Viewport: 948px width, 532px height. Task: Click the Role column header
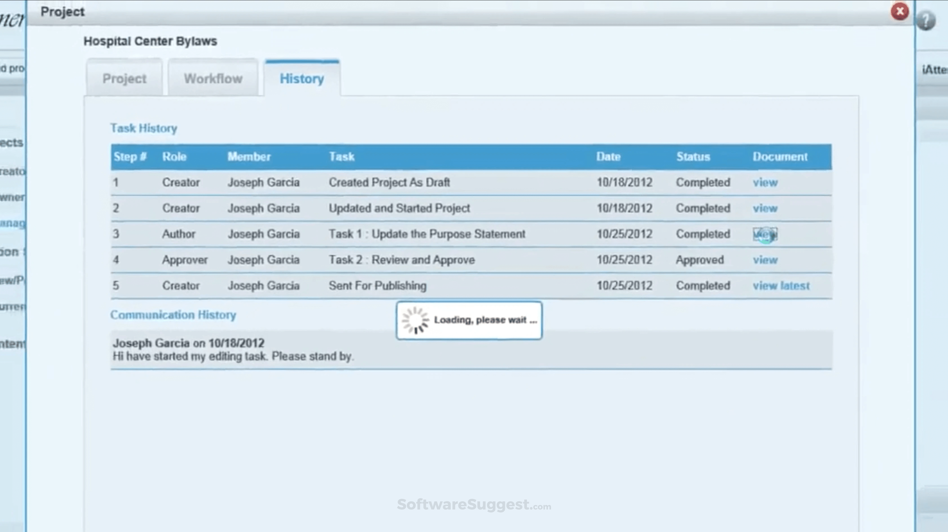[x=174, y=157]
